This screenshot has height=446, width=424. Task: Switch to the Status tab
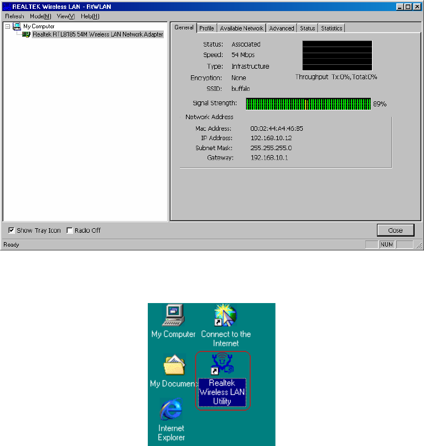point(308,28)
